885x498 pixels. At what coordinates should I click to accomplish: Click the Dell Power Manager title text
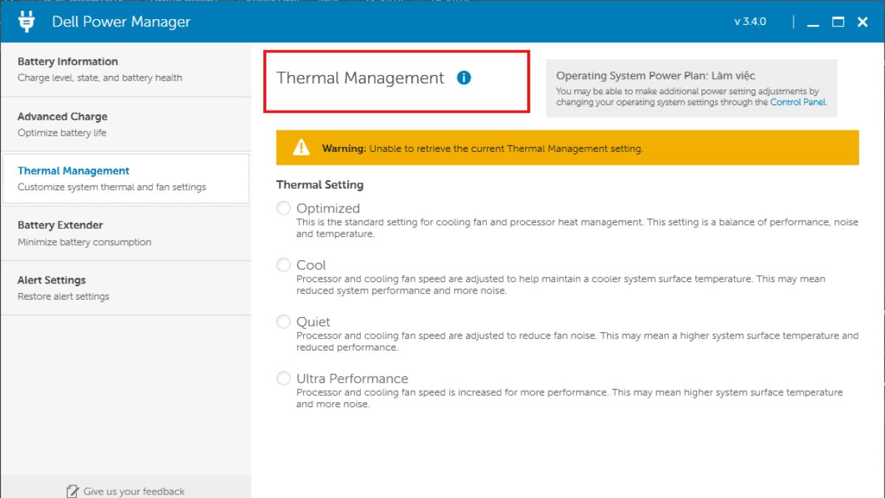(x=121, y=22)
